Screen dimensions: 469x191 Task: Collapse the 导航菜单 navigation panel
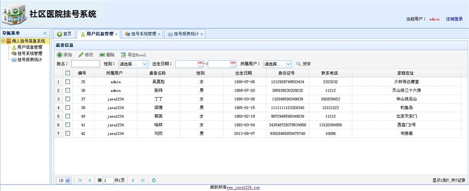click(45, 33)
